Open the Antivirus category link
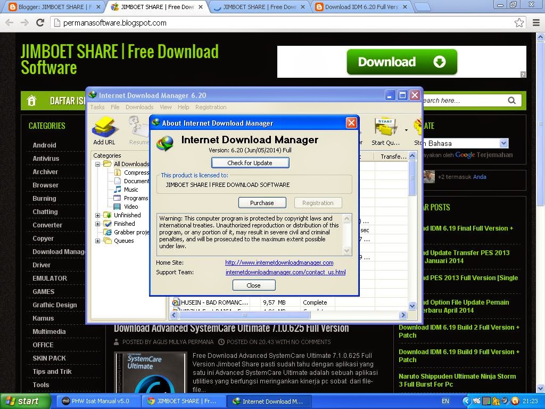Image resolution: width=545 pixels, height=409 pixels. (x=46, y=158)
